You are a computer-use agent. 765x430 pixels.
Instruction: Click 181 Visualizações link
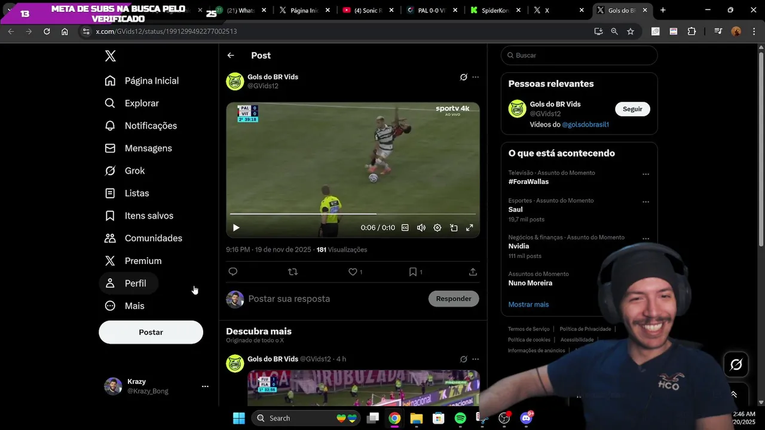342,250
